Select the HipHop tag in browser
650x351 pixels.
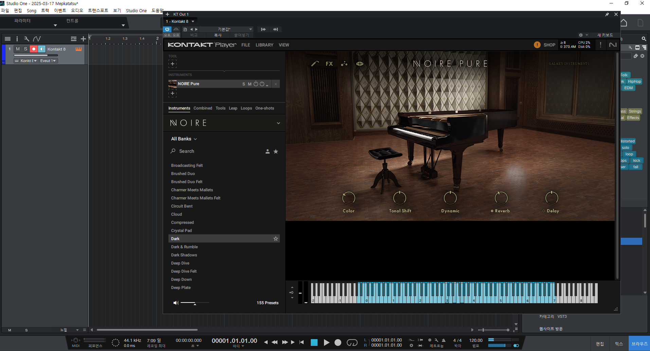click(634, 82)
